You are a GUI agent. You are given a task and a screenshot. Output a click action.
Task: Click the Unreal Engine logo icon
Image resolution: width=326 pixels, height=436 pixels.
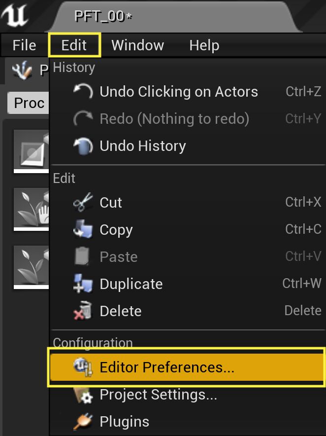point(15,15)
